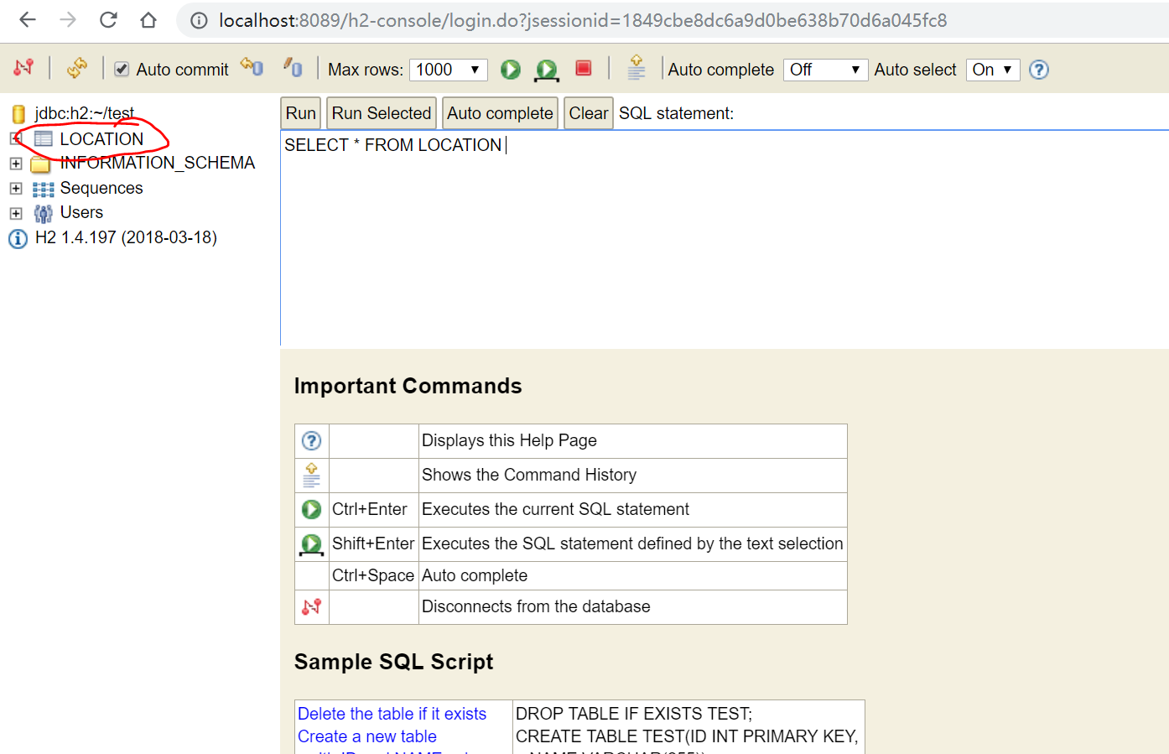Click the Ctrl+Enter shortcut cell

click(374, 509)
